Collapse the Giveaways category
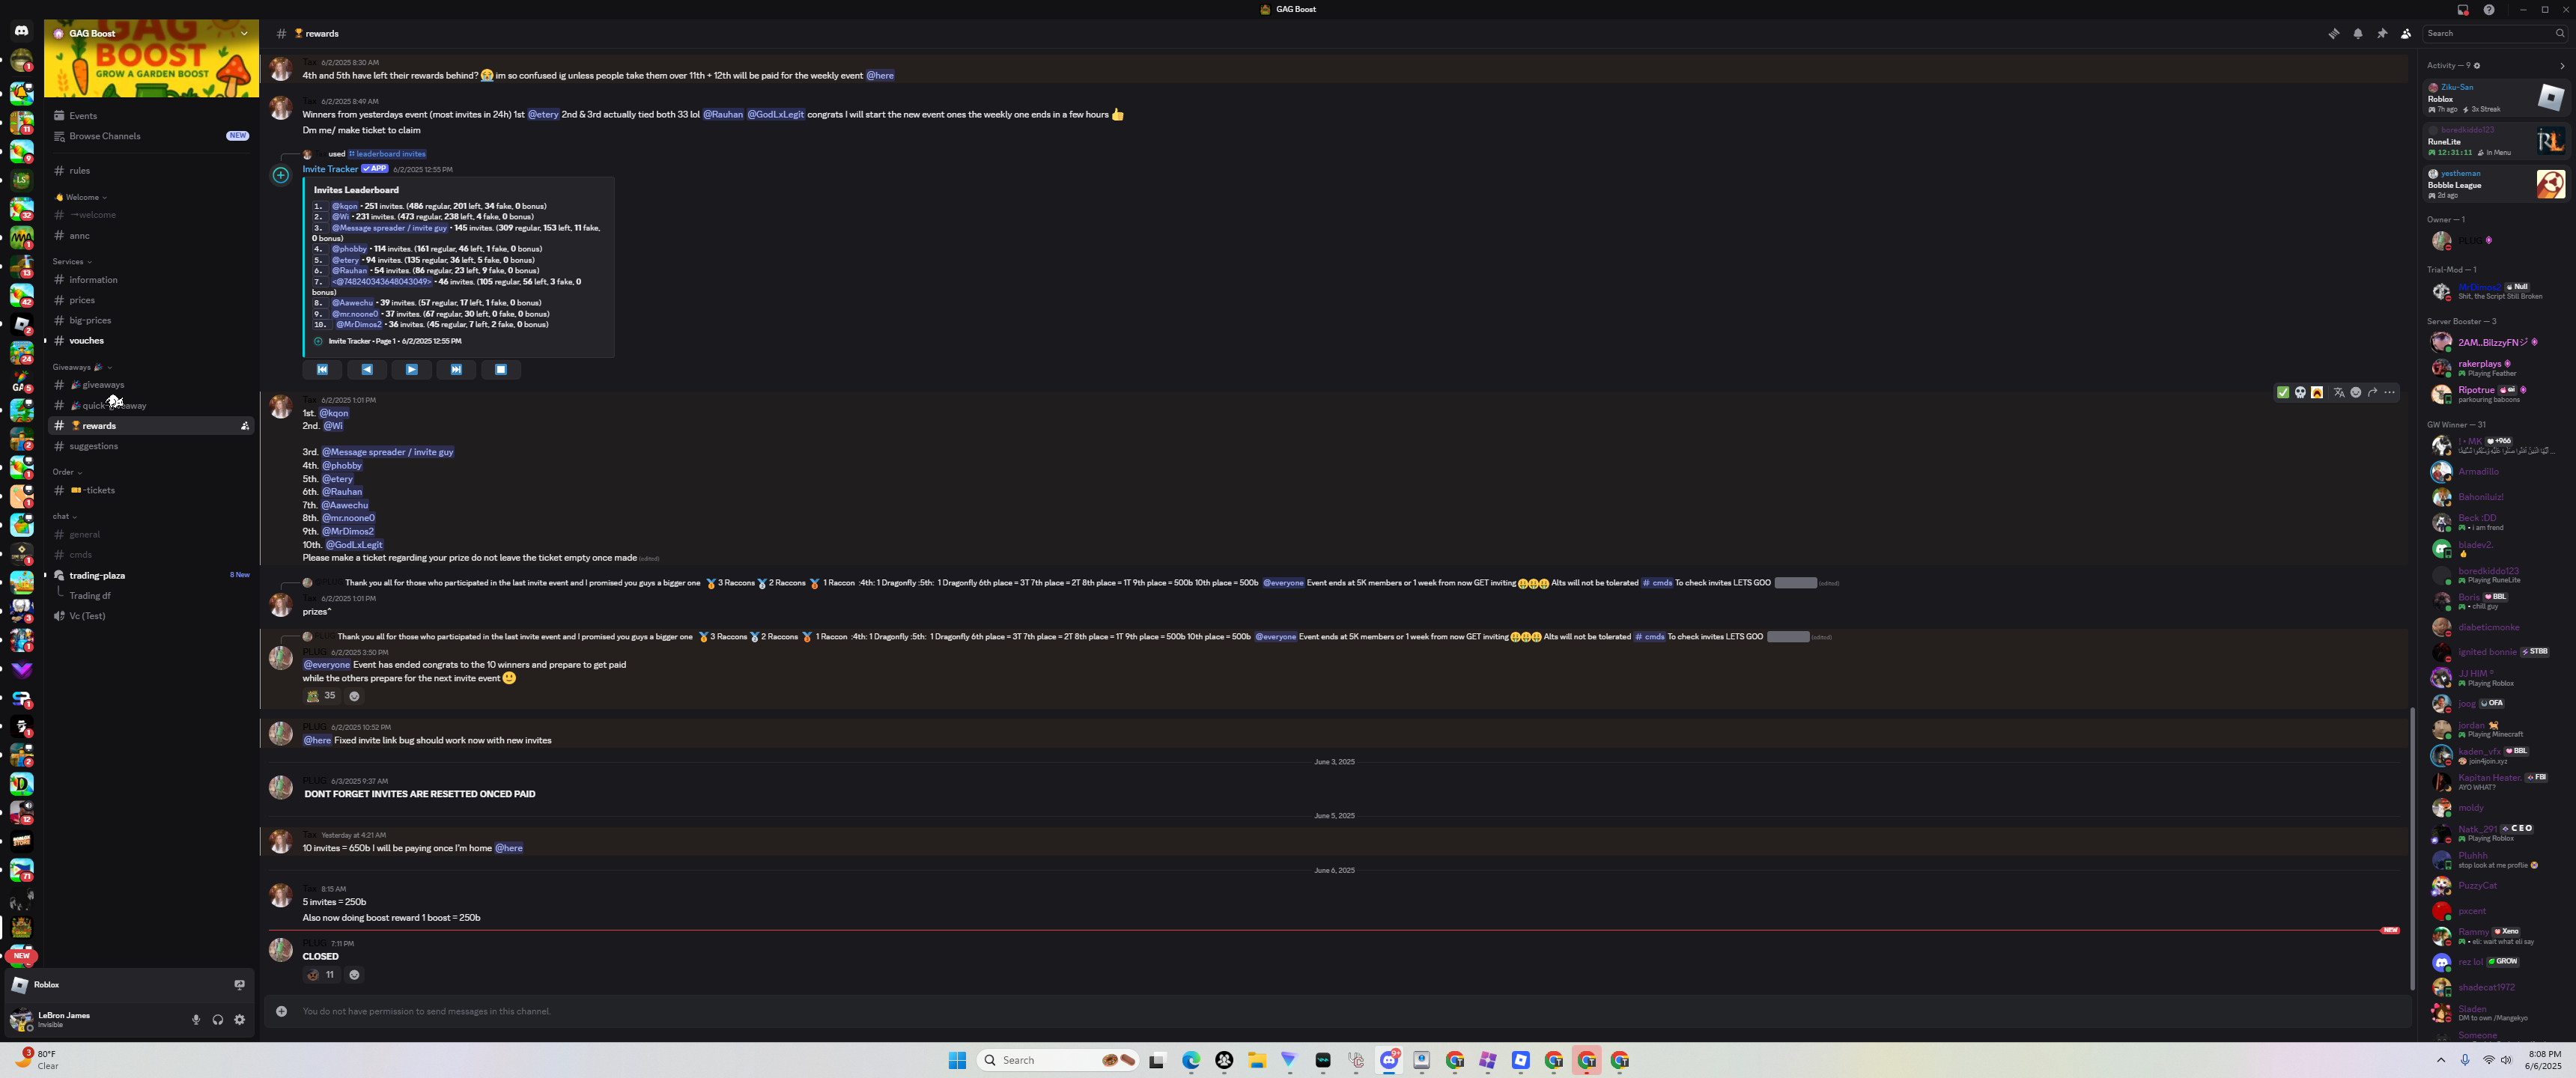This screenshot has width=2576, height=1078. point(82,368)
